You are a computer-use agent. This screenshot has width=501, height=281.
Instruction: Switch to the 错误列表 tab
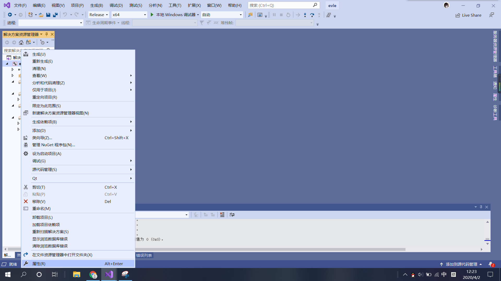pyautogui.click(x=144, y=256)
